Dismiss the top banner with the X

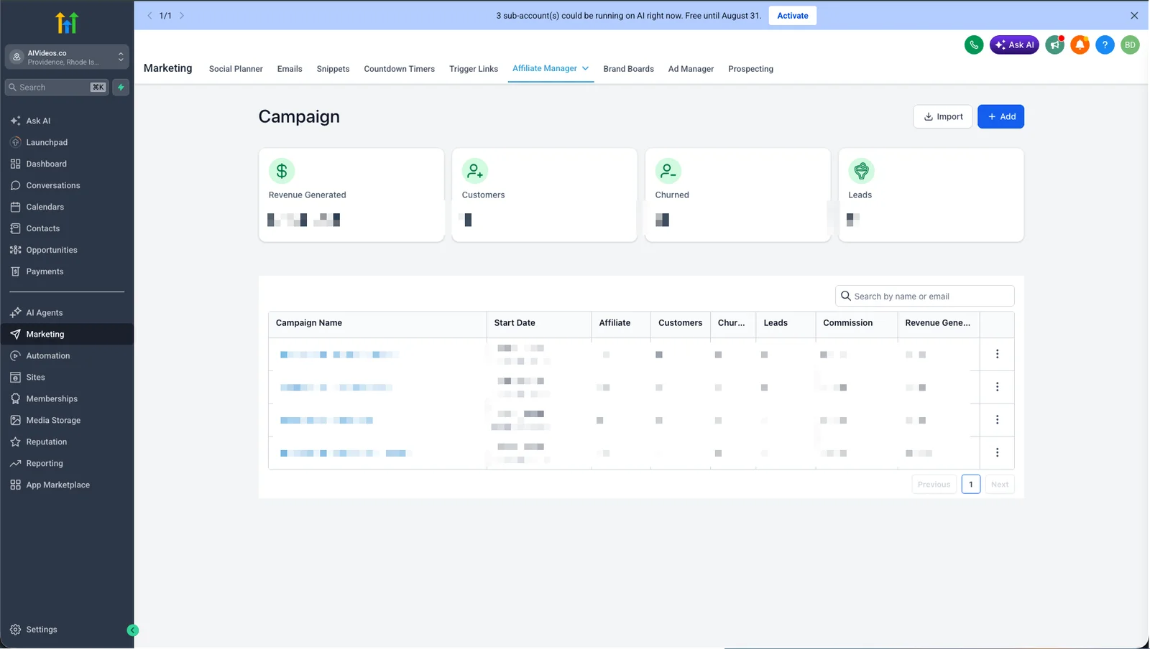coord(1134,16)
